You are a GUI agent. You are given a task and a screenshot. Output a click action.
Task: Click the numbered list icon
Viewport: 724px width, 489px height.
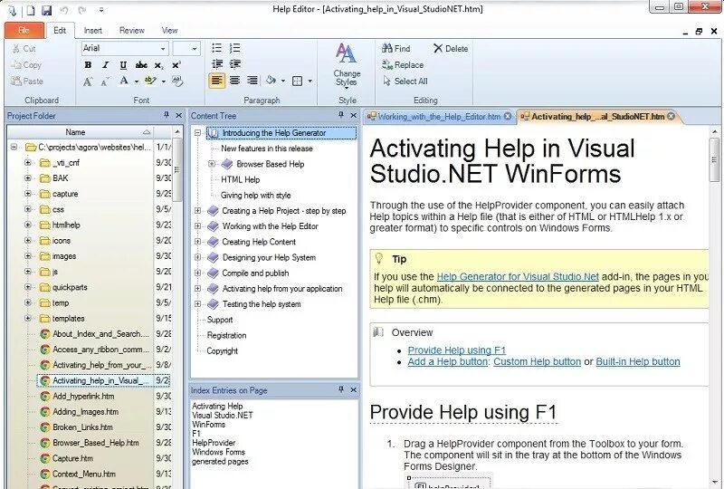234,48
